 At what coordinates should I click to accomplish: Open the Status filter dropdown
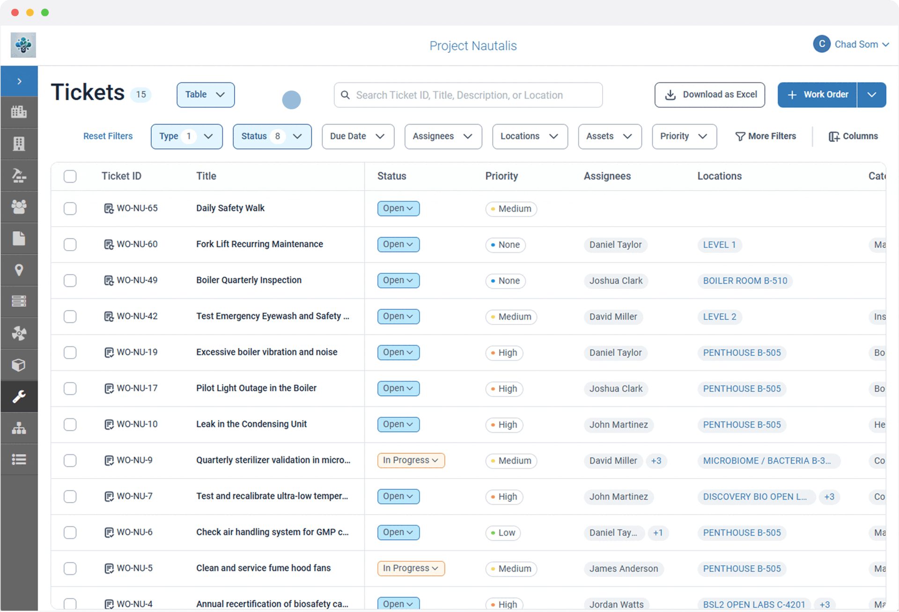coord(272,136)
